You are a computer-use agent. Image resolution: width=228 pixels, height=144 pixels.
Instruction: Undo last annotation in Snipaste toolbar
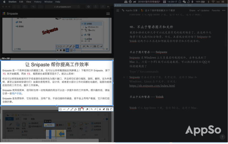pyautogui.click(x=92, y=109)
